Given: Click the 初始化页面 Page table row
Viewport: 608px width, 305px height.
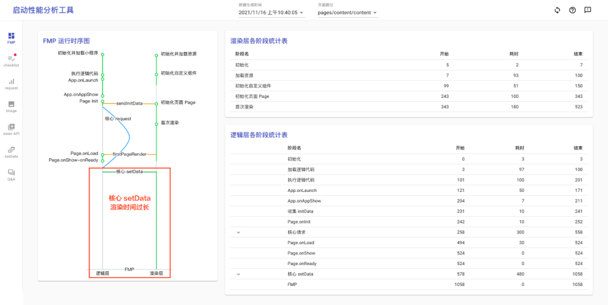Looking at the screenshot, I should tap(409, 96).
